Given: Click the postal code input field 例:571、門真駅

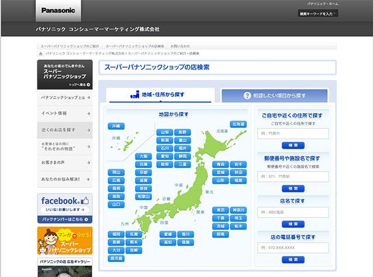Looking at the screenshot, I should 293,177.
